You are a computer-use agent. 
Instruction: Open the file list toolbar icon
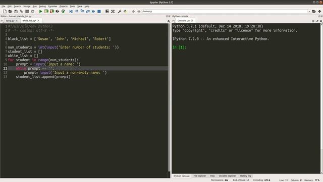click(27, 11)
